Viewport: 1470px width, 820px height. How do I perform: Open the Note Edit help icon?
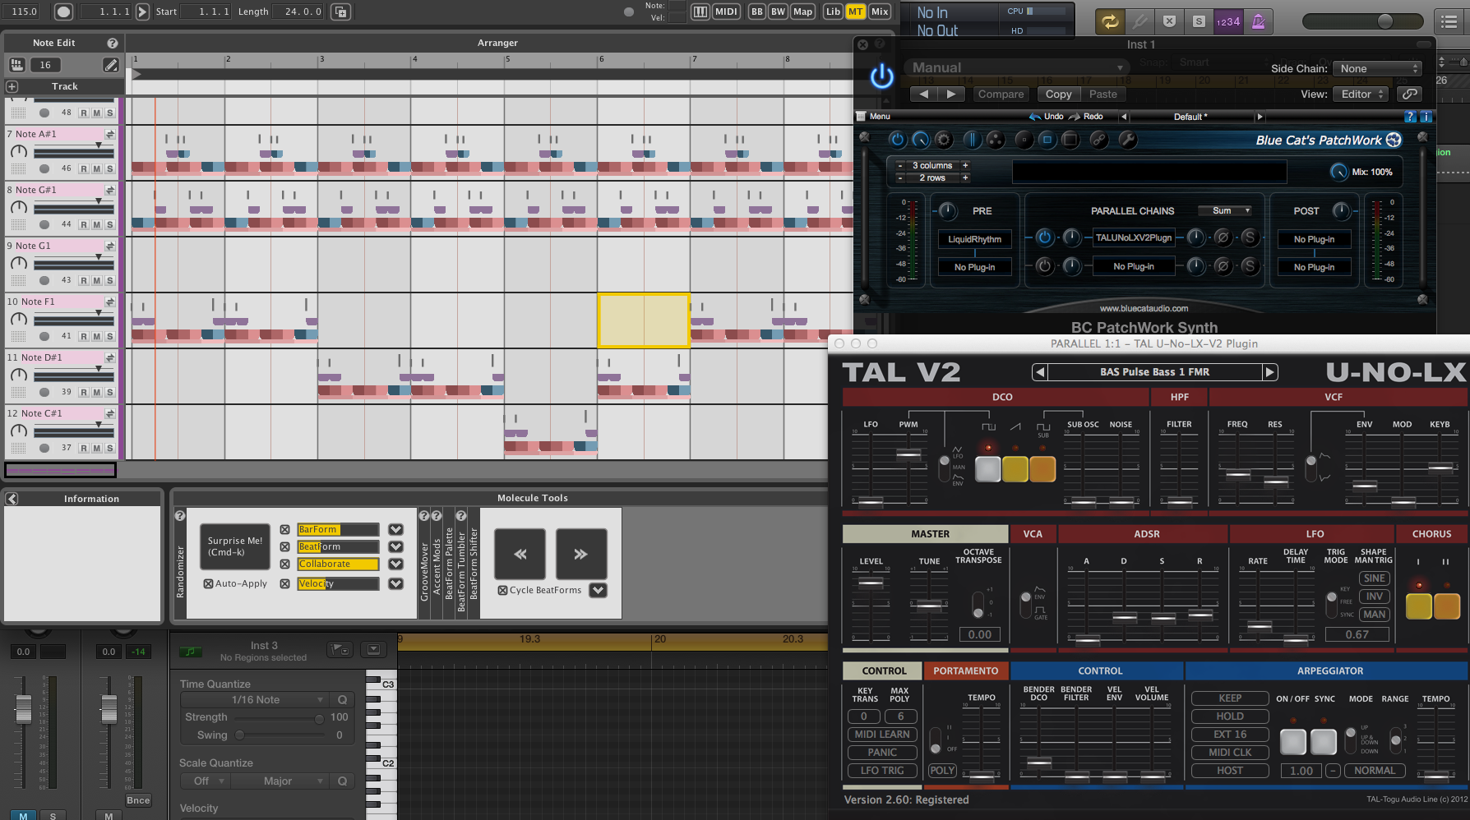113,43
